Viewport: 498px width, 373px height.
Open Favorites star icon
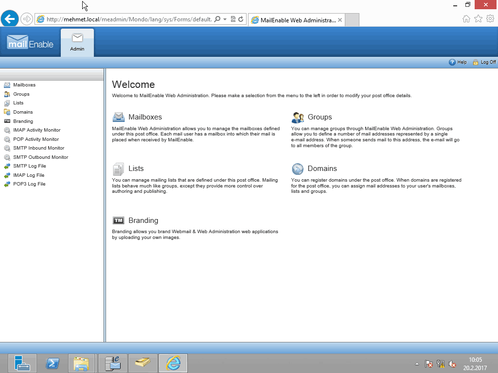point(479,19)
